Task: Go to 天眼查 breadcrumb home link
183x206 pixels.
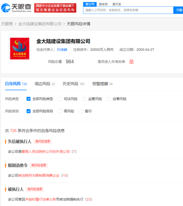Action: click(x=7, y=24)
